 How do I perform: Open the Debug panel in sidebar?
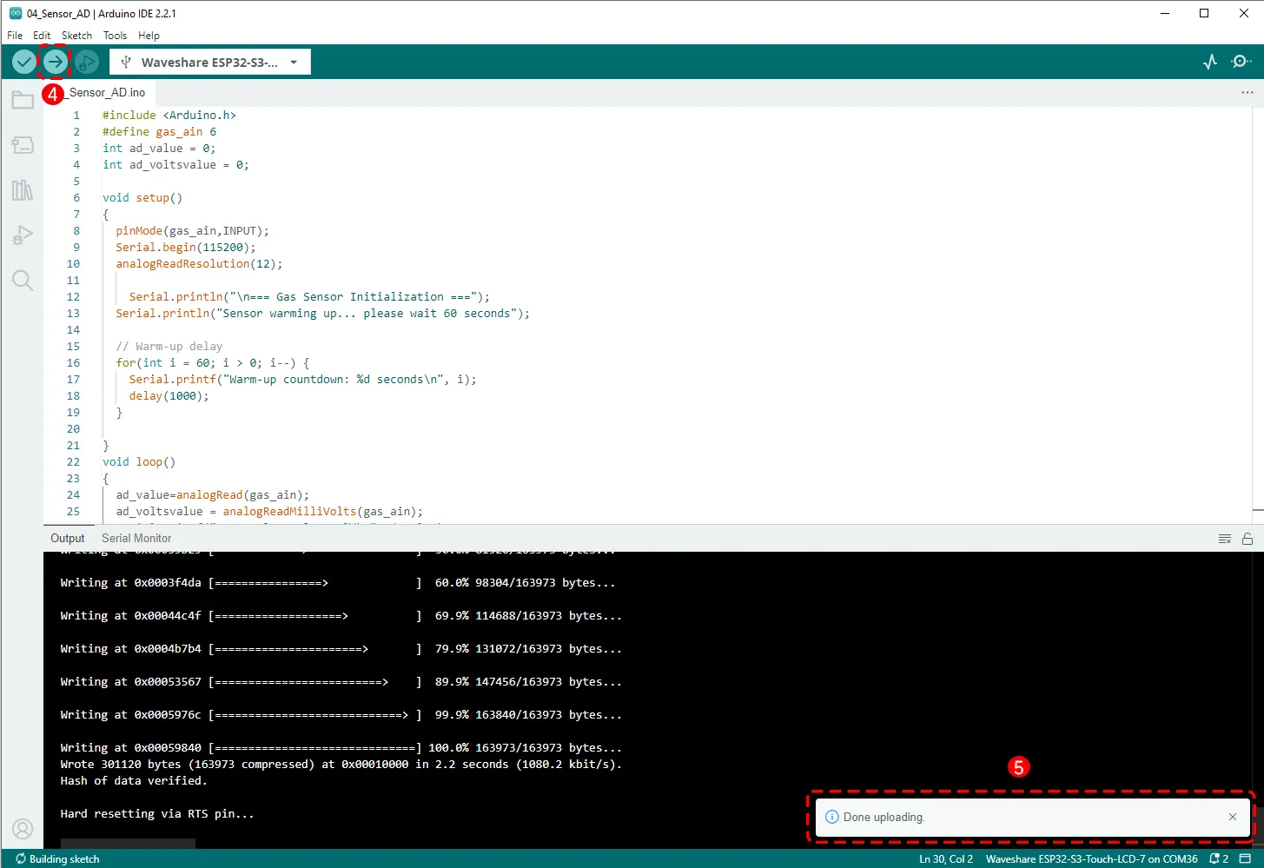click(23, 235)
